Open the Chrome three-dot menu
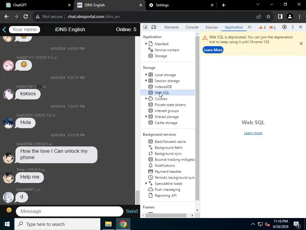306x230 pixels. [x=299, y=17]
